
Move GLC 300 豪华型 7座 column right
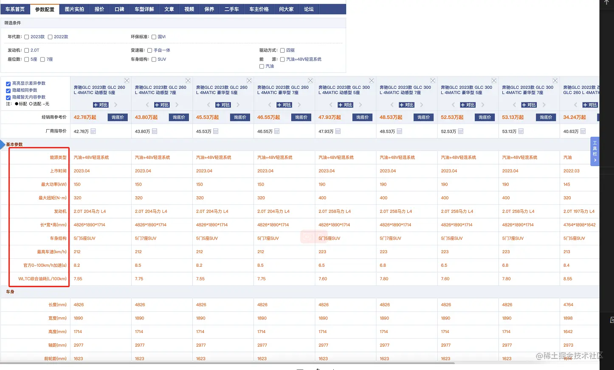coord(544,105)
